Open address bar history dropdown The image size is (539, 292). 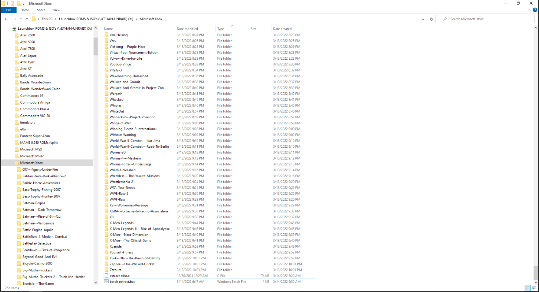click(423, 19)
